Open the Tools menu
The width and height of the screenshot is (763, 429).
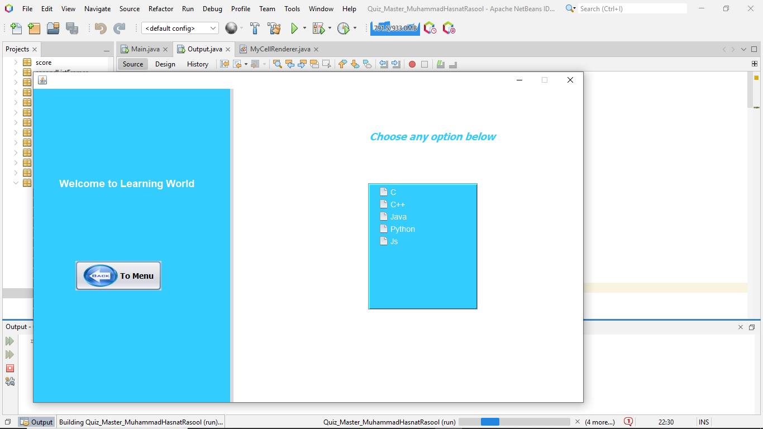coord(292,8)
